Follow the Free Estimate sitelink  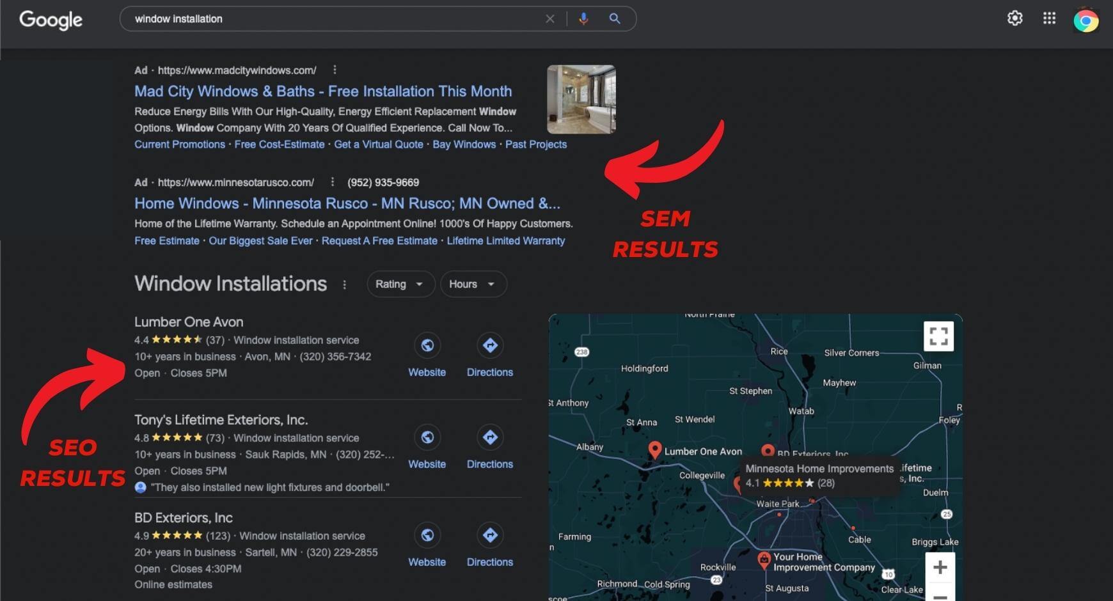tap(167, 241)
